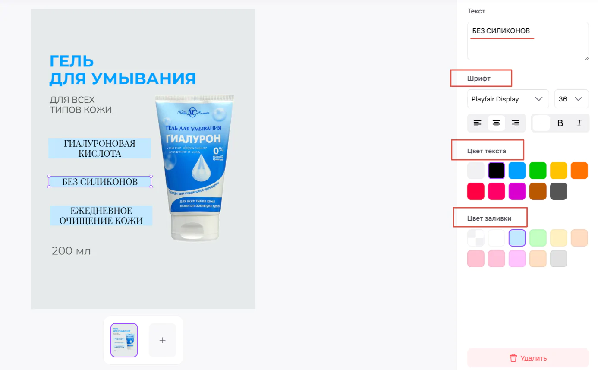Image resolution: width=598 pixels, height=370 pixels.
Task: Choose the black text color swatch
Action: pyautogui.click(x=497, y=171)
